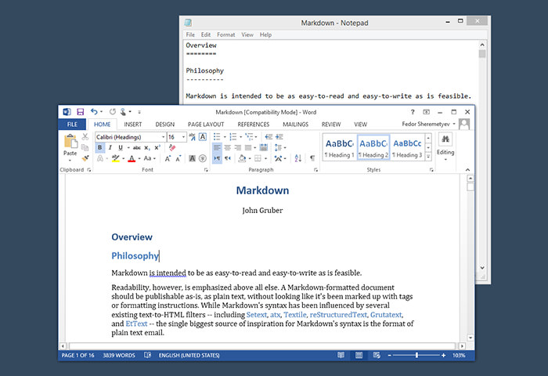Click the Text Effects outlined A icon
The height and width of the screenshot is (376, 548).
coord(100,158)
